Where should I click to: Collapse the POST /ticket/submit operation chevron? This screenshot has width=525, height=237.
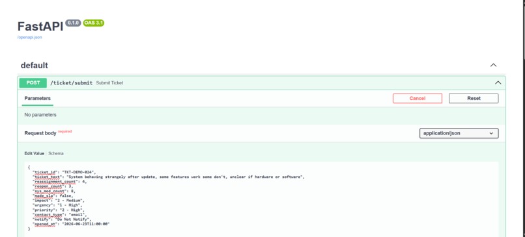coord(498,82)
